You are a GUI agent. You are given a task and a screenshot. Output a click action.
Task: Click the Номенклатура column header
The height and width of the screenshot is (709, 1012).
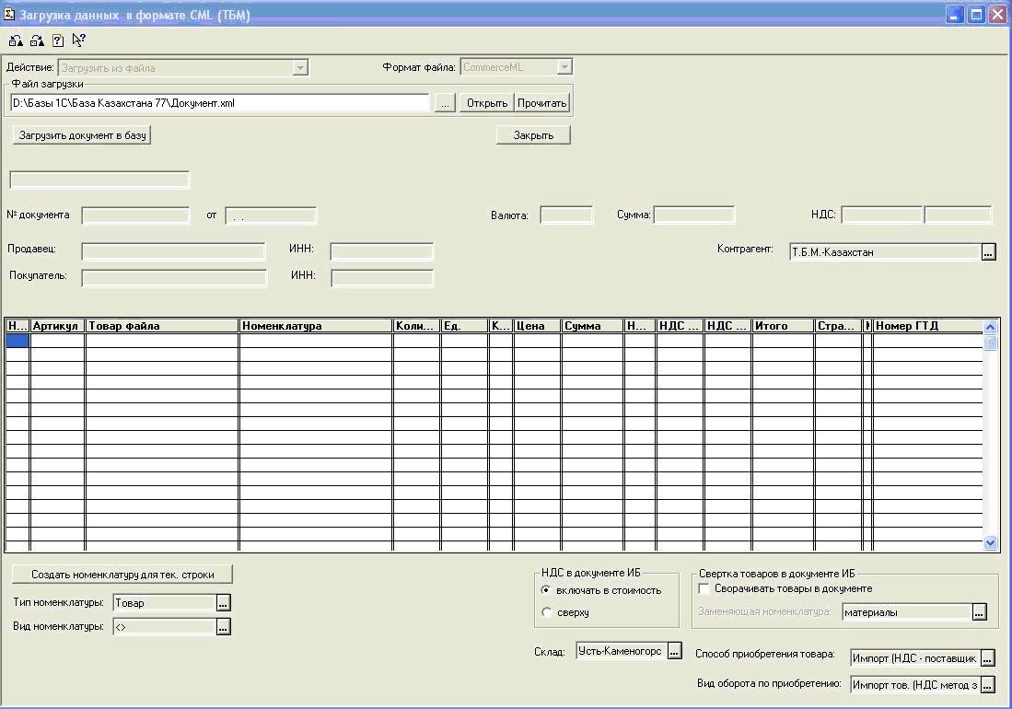coord(315,326)
